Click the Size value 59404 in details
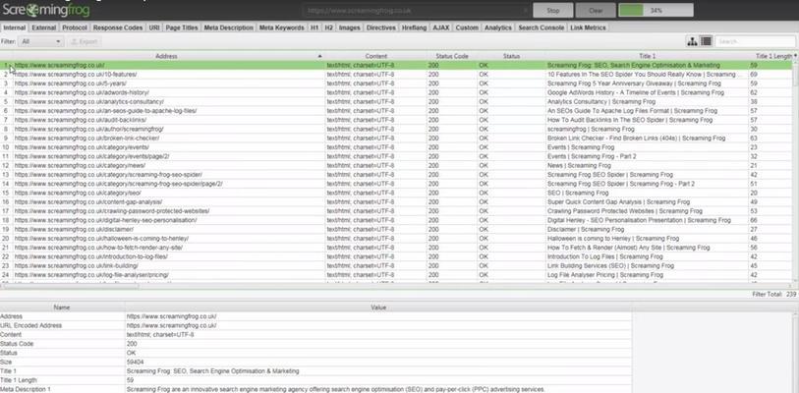799x393 pixels. coord(135,362)
